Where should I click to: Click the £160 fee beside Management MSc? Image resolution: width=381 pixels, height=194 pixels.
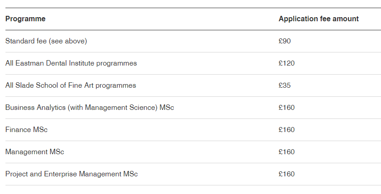[286, 152]
